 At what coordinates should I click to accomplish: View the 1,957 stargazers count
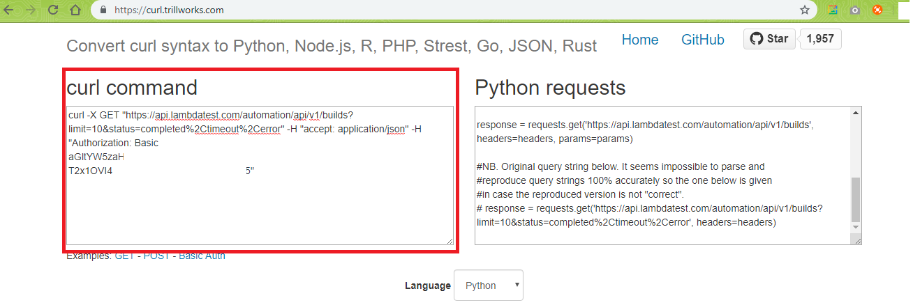[x=820, y=39]
